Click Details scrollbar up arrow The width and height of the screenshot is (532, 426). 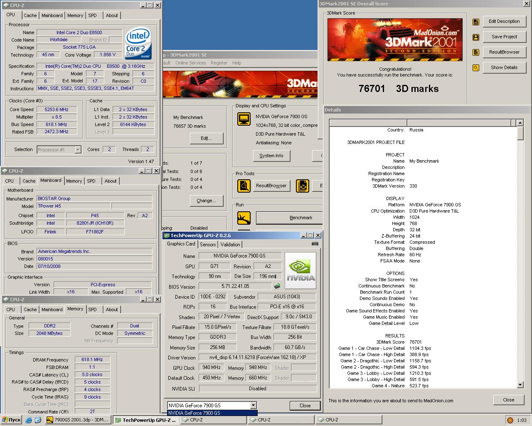click(520, 123)
